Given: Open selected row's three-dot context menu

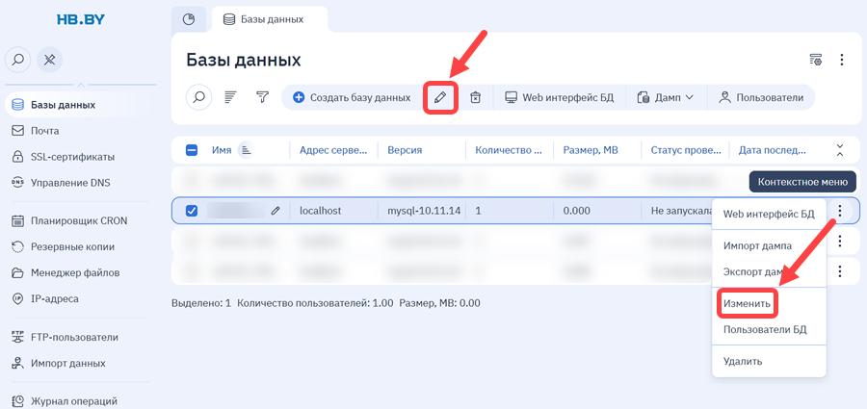Looking at the screenshot, I should [839, 211].
